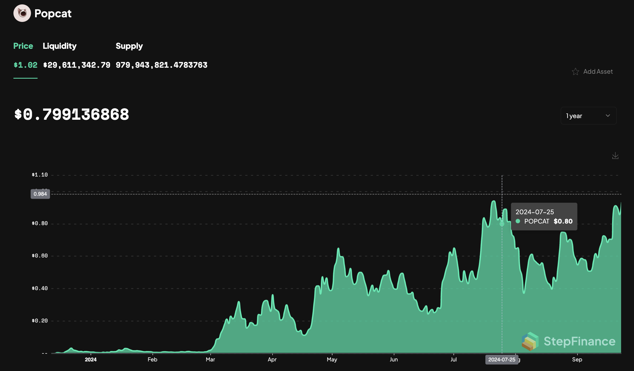Select the Price tab
634x371 pixels.
pos(23,46)
